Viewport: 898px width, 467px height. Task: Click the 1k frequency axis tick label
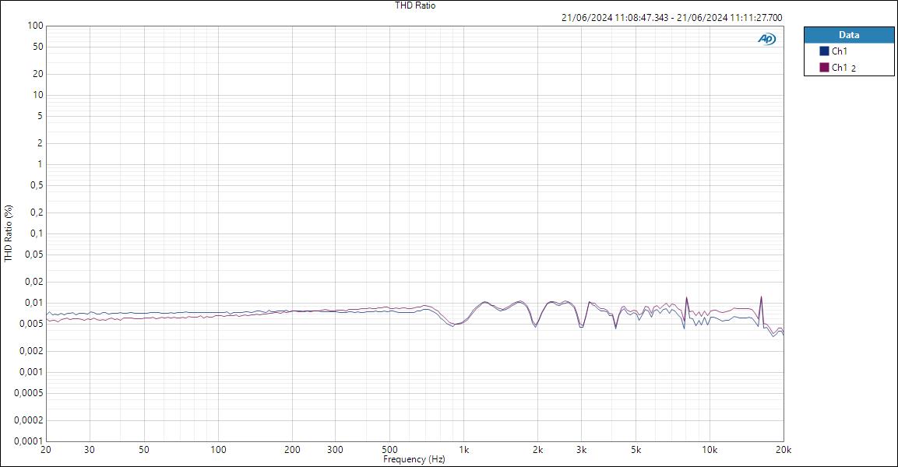(x=463, y=450)
